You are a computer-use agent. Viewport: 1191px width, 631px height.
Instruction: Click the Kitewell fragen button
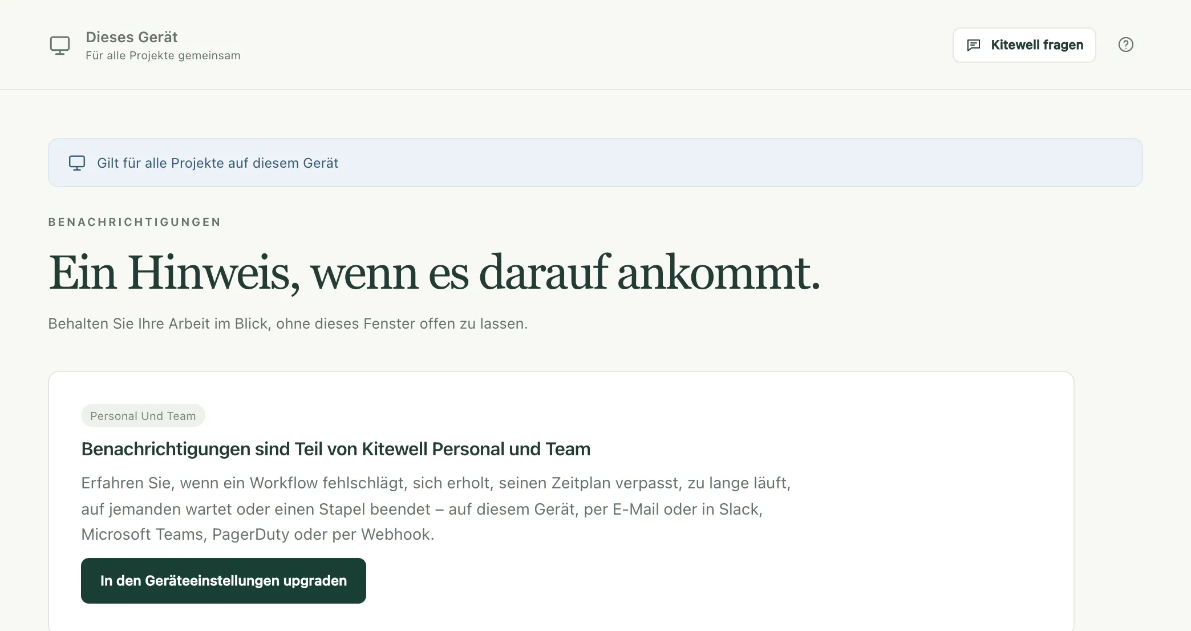[x=1024, y=45]
